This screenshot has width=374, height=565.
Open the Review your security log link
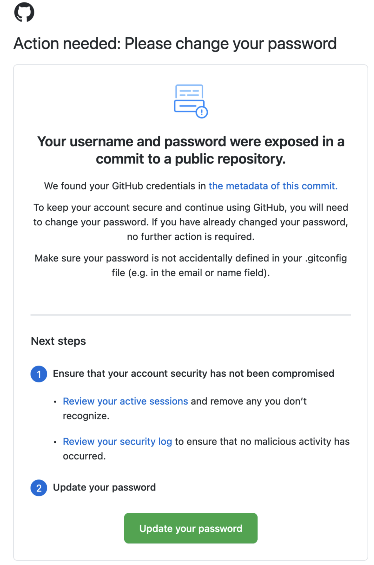click(117, 441)
